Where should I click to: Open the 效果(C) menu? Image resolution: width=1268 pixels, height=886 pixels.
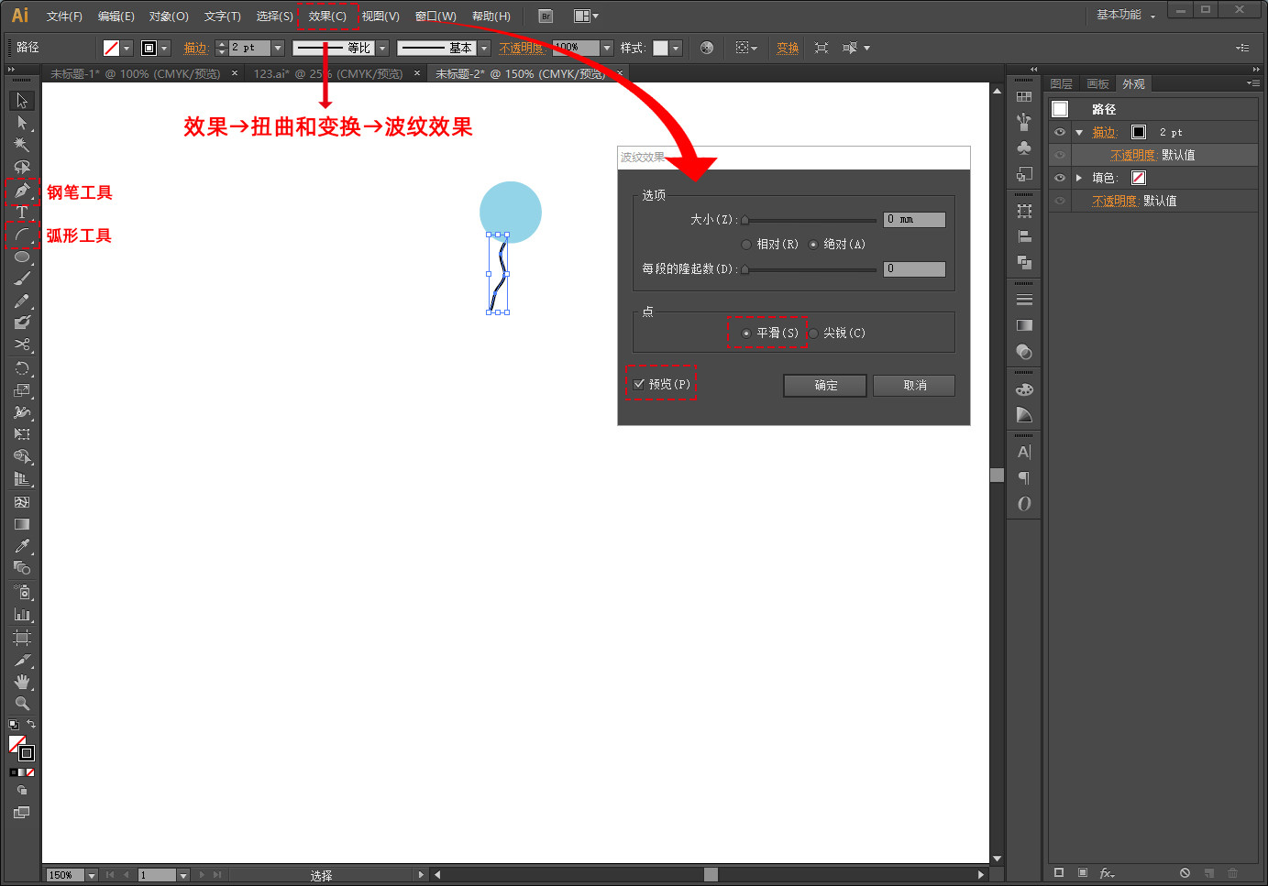click(327, 16)
